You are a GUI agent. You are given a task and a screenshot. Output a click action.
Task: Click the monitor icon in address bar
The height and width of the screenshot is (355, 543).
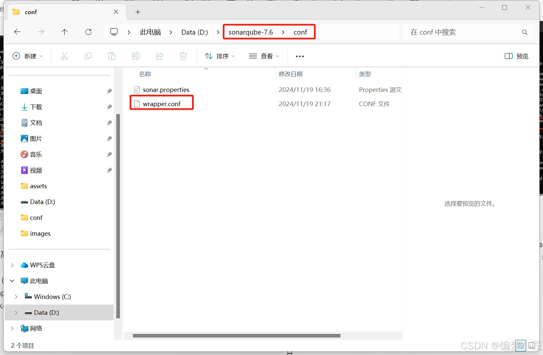(114, 32)
